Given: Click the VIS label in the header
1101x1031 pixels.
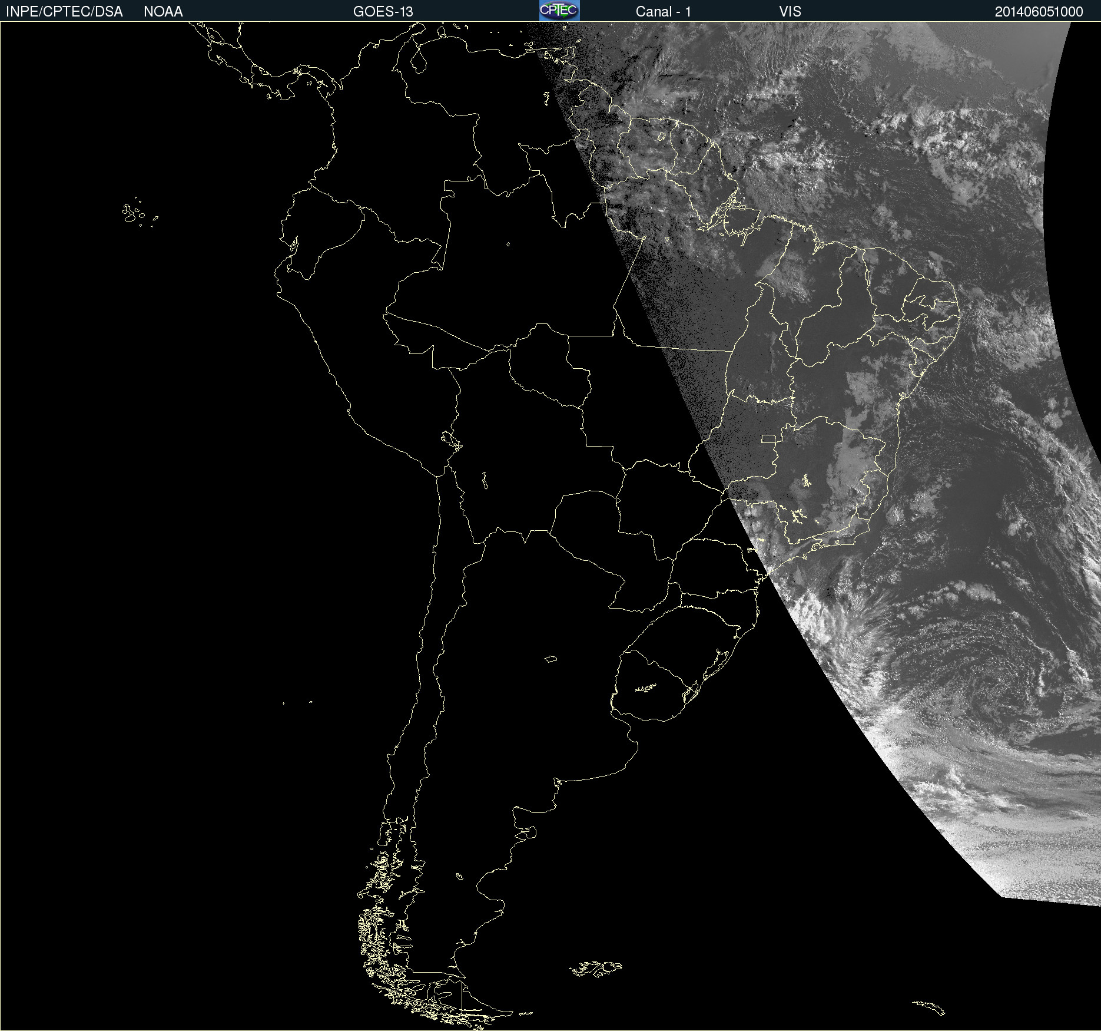Looking at the screenshot, I should 790,11.
